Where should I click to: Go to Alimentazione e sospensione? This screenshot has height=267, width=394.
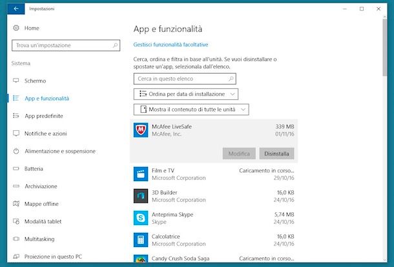pos(60,151)
